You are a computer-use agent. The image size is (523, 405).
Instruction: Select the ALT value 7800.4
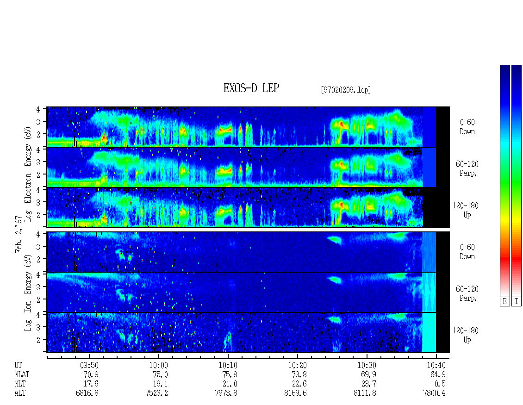pyautogui.click(x=434, y=393)
